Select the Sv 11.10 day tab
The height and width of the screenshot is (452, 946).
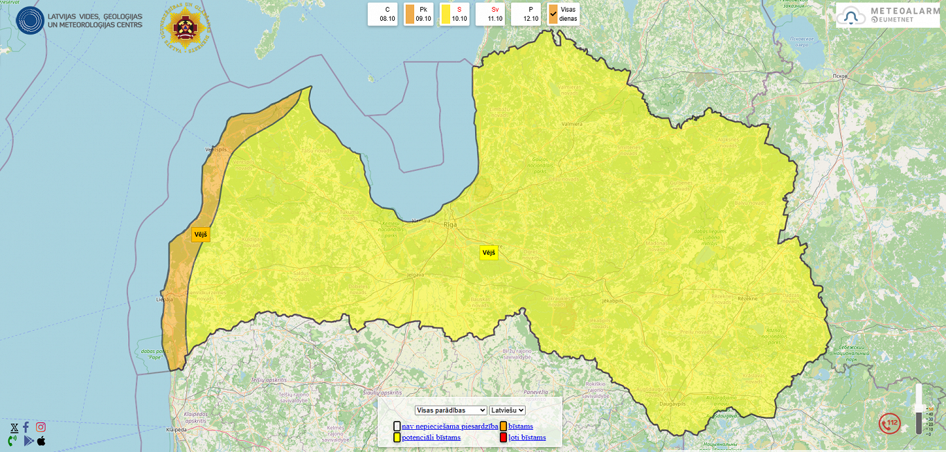pyautogui.click(x=491, y=15)
